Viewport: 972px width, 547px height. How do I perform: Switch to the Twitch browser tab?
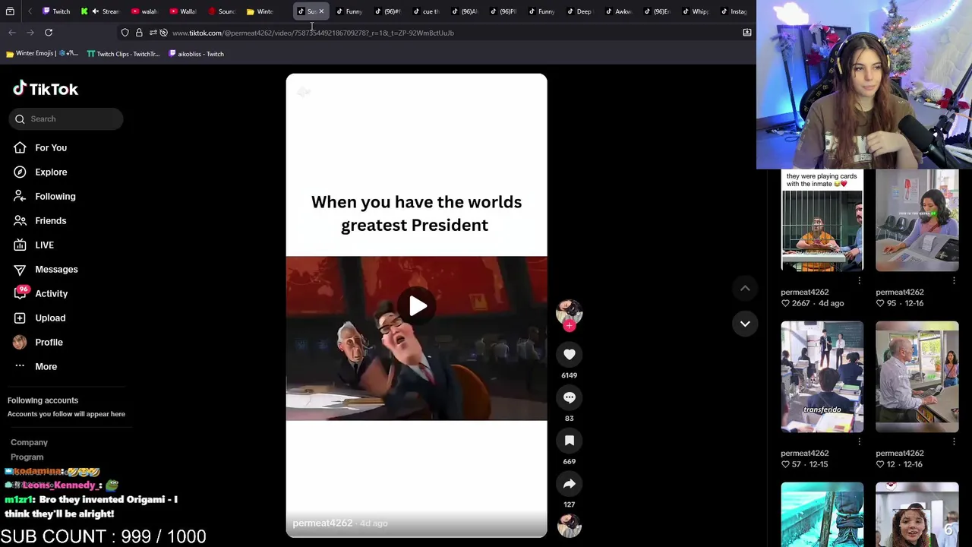56,11
